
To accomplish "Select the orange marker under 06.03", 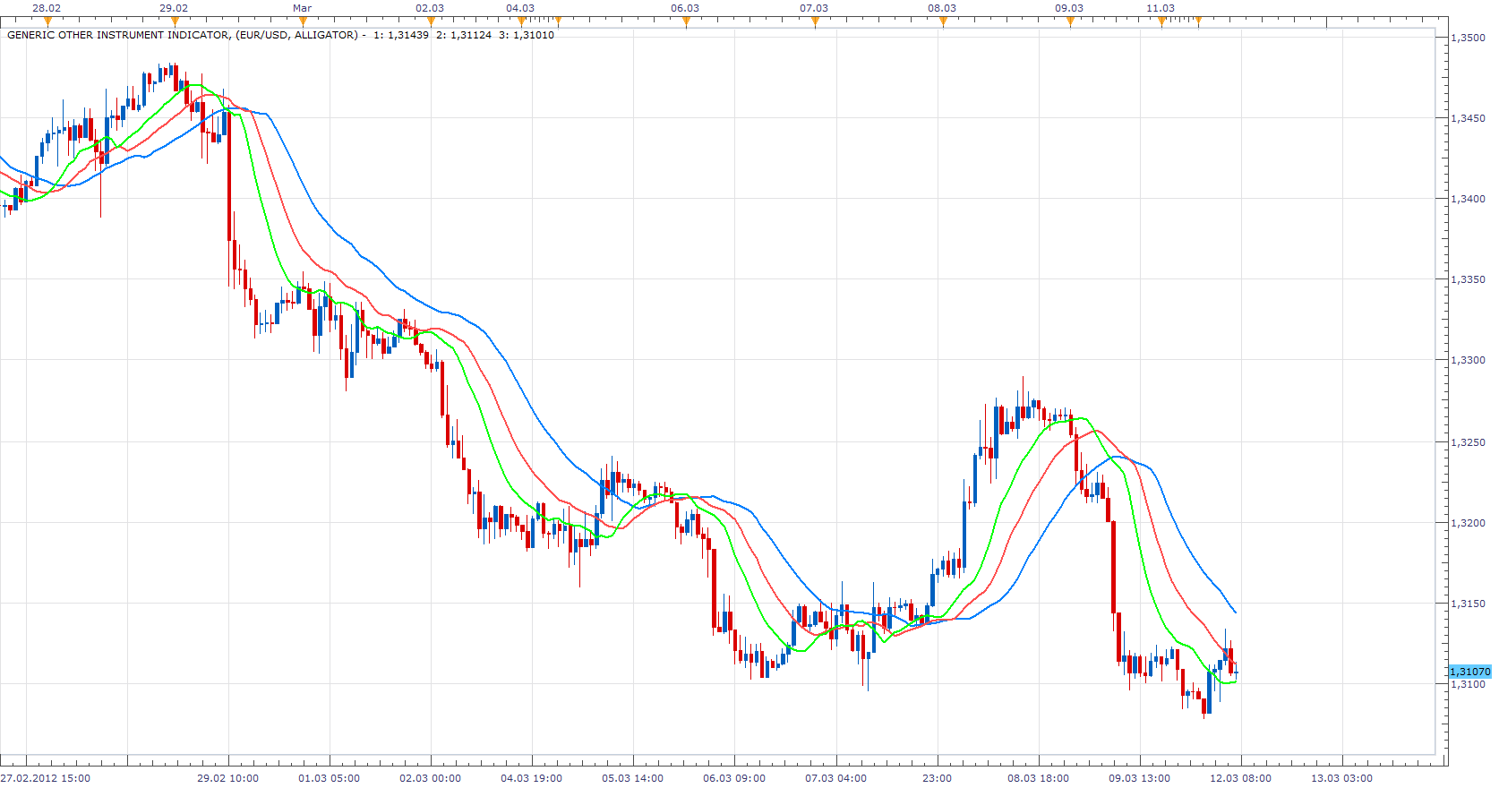I will (687, 21).
